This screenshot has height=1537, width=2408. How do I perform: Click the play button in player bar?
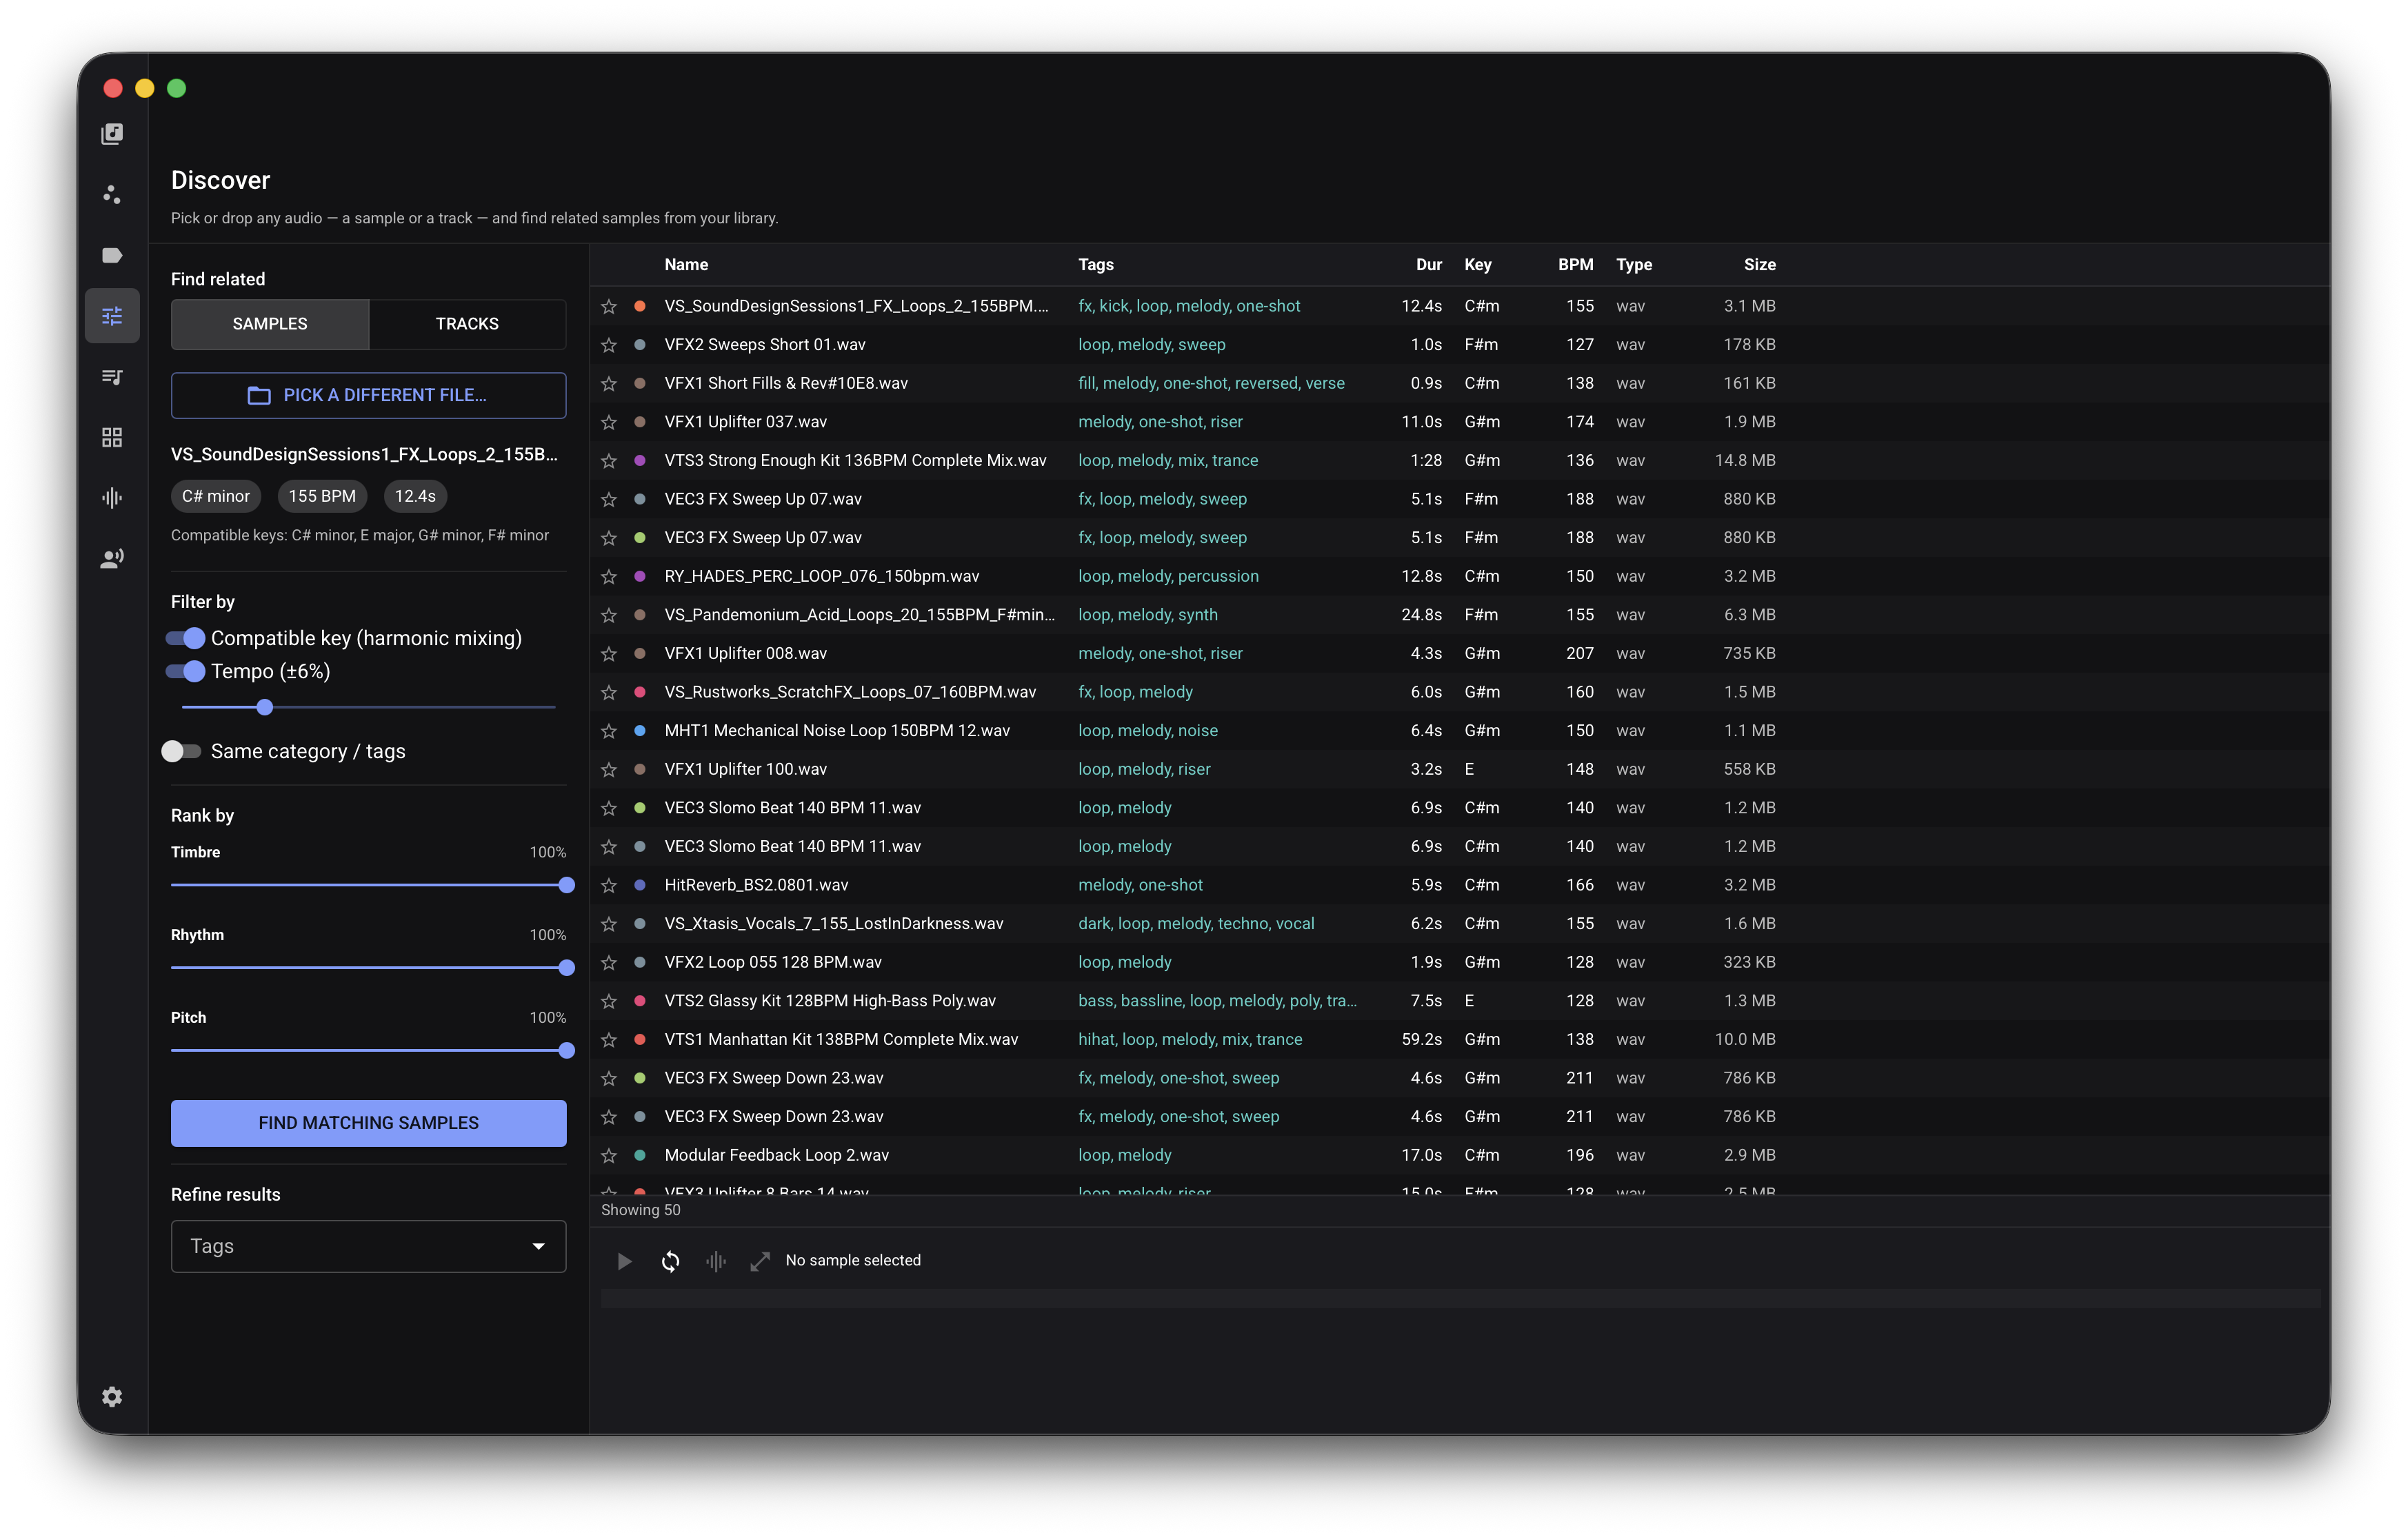point(624,1261)
